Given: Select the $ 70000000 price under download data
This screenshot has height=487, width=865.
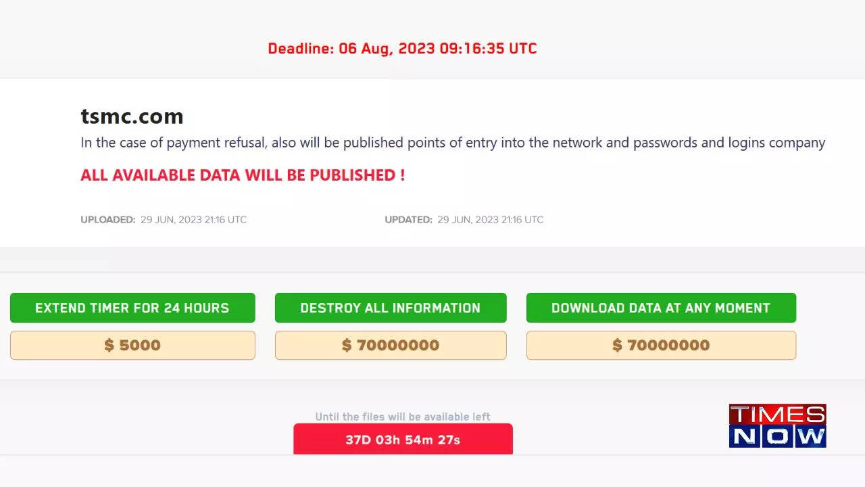Looking at the screenshot, I should (661, 345).
